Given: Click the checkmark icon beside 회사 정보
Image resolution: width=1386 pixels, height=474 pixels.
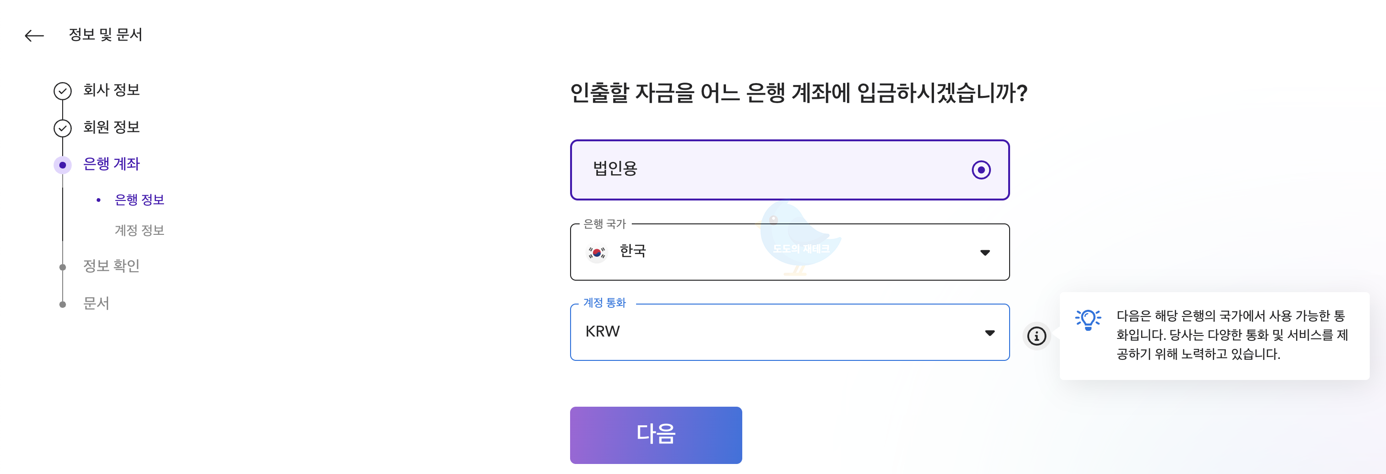Looking at the screenshot, I should (x=63, y=90).
